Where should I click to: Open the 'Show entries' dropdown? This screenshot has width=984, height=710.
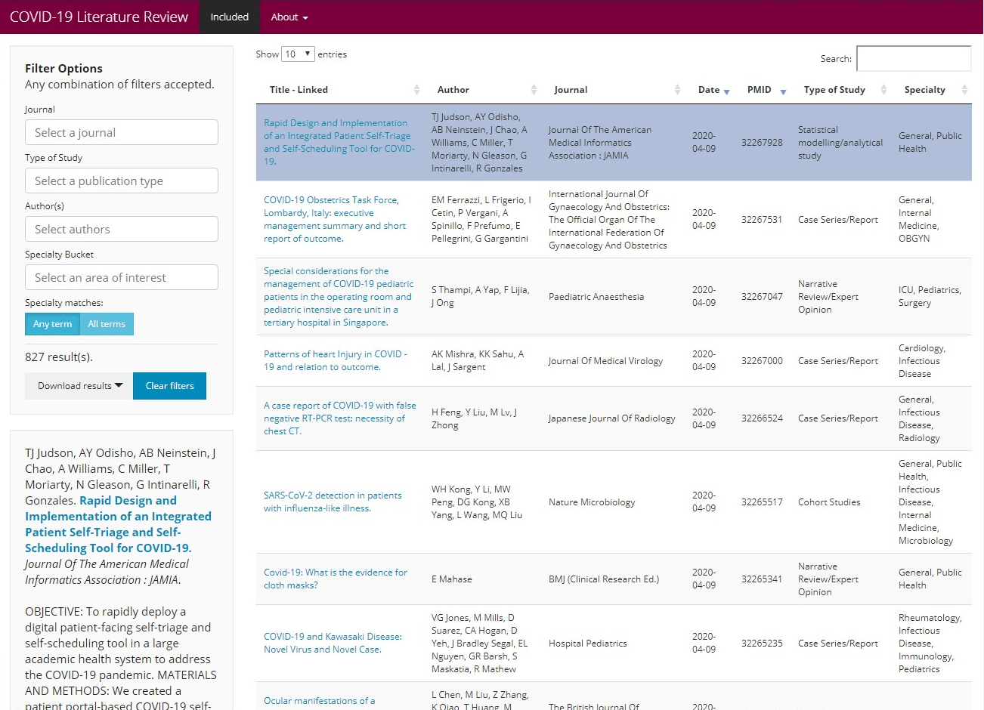click(298, 54)
